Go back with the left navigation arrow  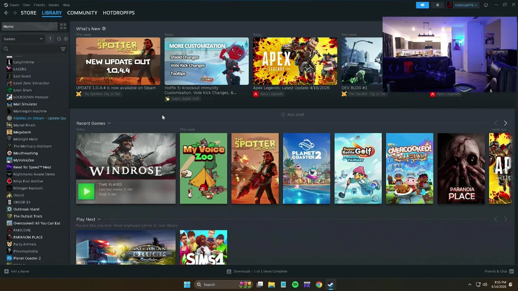click(x=6, y=13)
